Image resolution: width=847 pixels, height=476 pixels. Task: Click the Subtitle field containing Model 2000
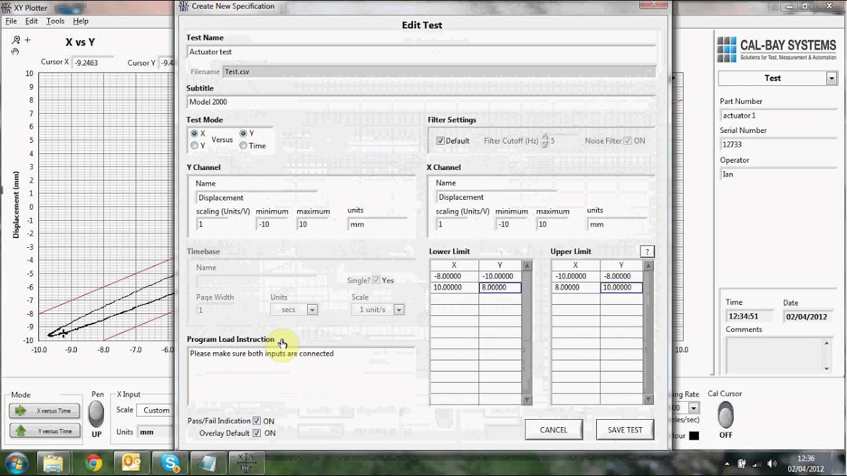[422, 102]
